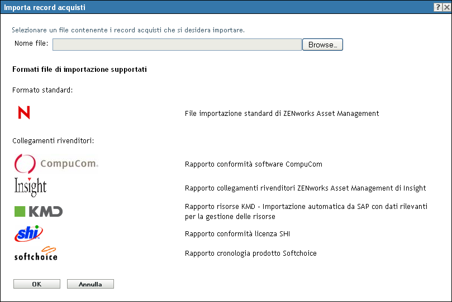This screenshot has height=302, width=452.
Task: Click the Insight reseller link report description
Action: [306, 188]
